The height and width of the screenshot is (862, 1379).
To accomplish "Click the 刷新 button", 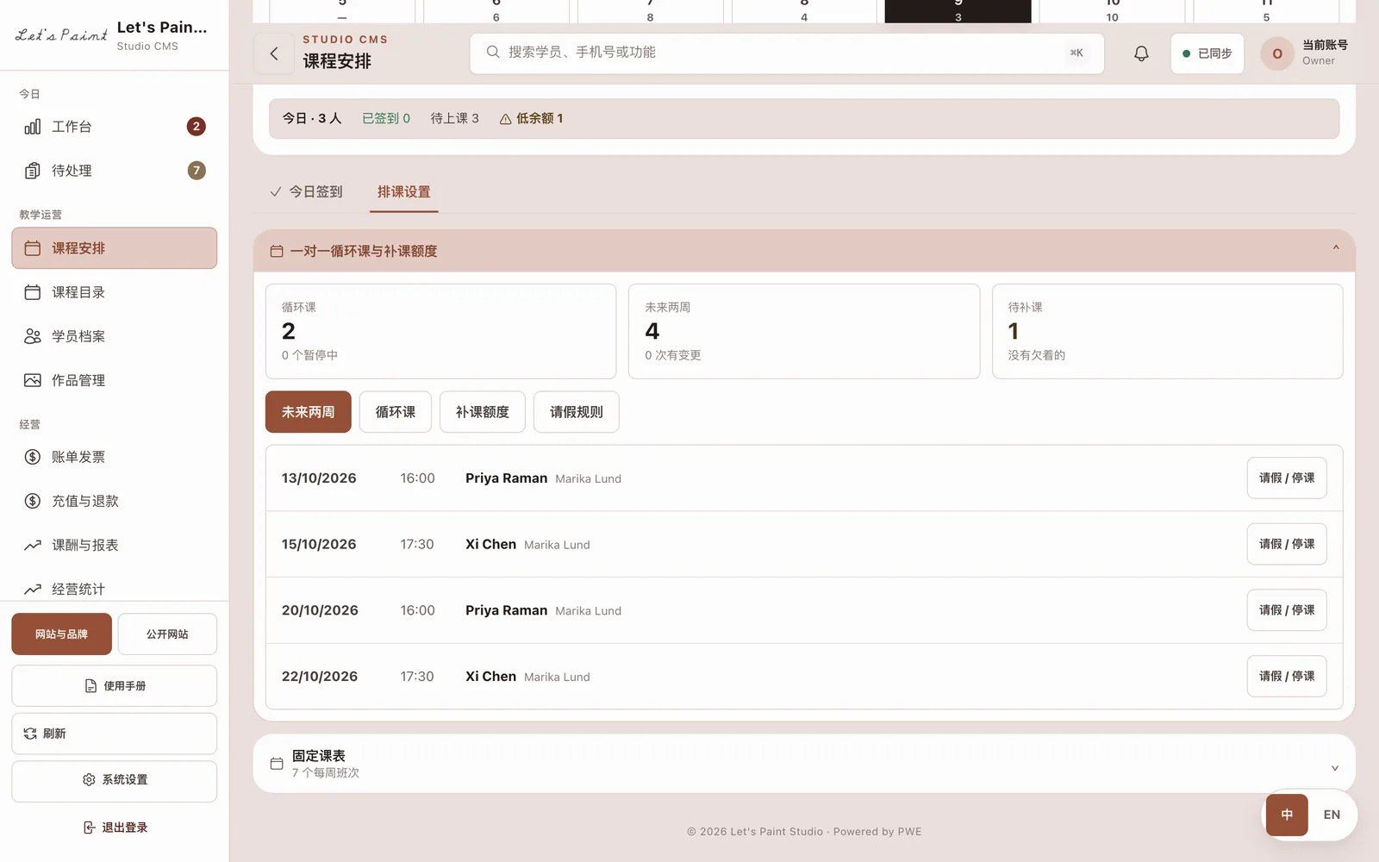I will pyautogui.click(x=115, y=734).
